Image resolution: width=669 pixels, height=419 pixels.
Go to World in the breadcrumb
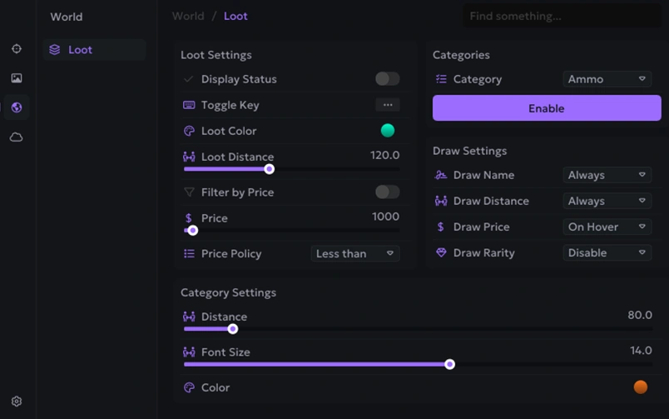click(x=188, y=16)
